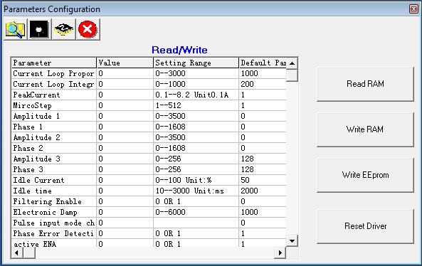The width and height of the screenshot is (422, 266).
Task: Click the Value cell for Filtering Enable
Action: (125, 201)
